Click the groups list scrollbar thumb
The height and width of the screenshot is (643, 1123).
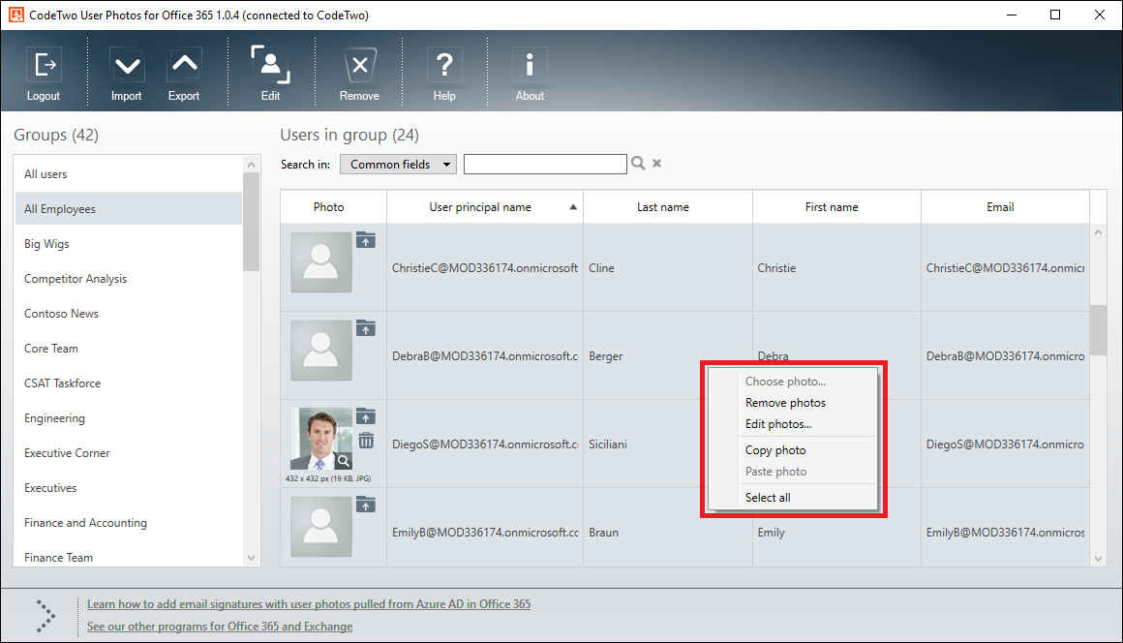click(251, 221)
